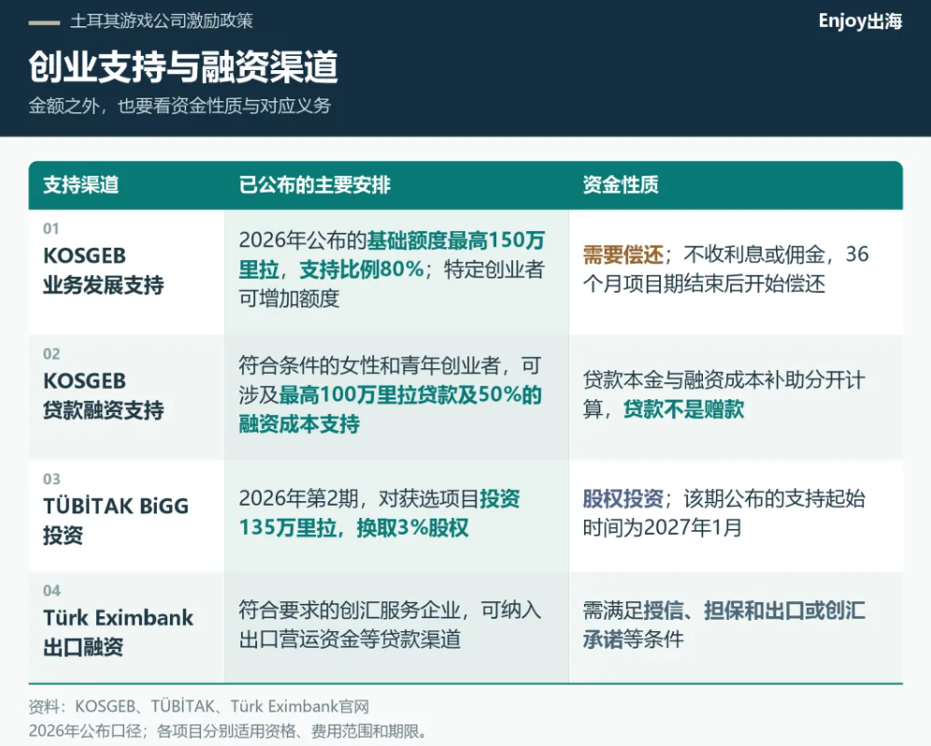
Task: Click the purple '股权投资' text
Action: pyautogui.click(x=623, y=499)
